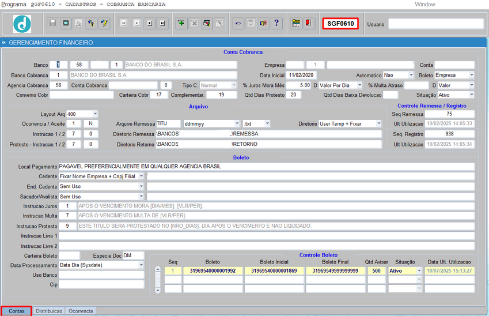Click the eraser tool icon in toolbar
Viewport: 489px width, 316px height.
pos(220,23)
